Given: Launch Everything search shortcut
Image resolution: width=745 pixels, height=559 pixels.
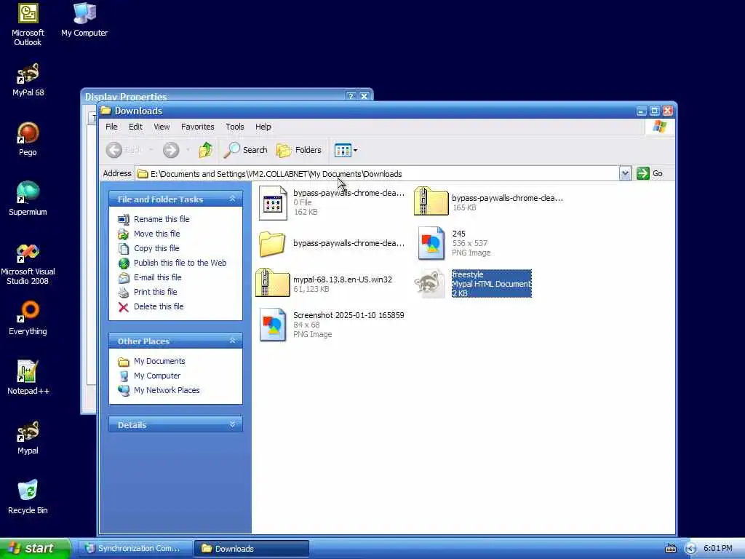Looking at the screenshot, I should 28,318.
